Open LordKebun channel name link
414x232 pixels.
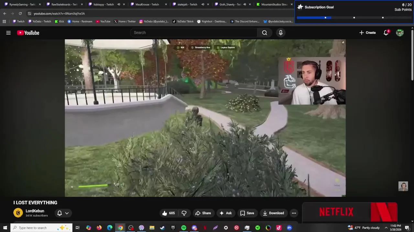35,211
